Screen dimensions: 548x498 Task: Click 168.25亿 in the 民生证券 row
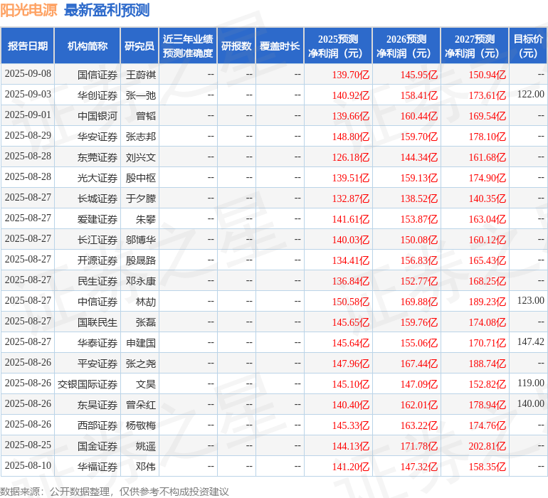488,281
